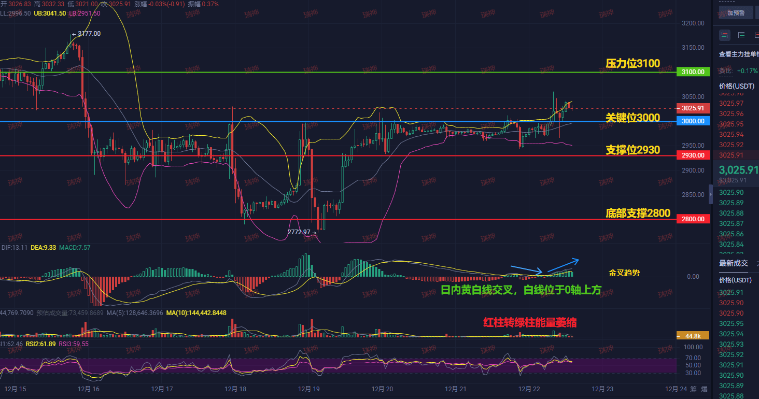Open 查看主力挂单 main force orders link
The height and width of the screenshot is (399, 759).
click(x=739, y=54)
